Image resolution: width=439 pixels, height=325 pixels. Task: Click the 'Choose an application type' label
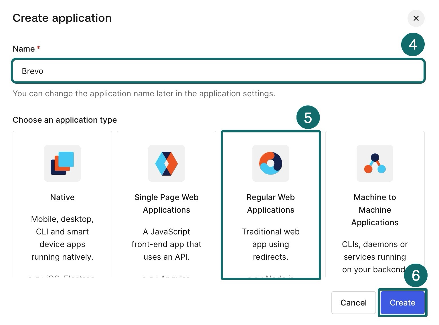64,120
